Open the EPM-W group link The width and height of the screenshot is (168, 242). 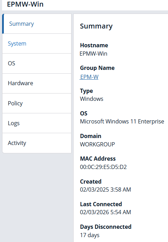pos(89,77)
